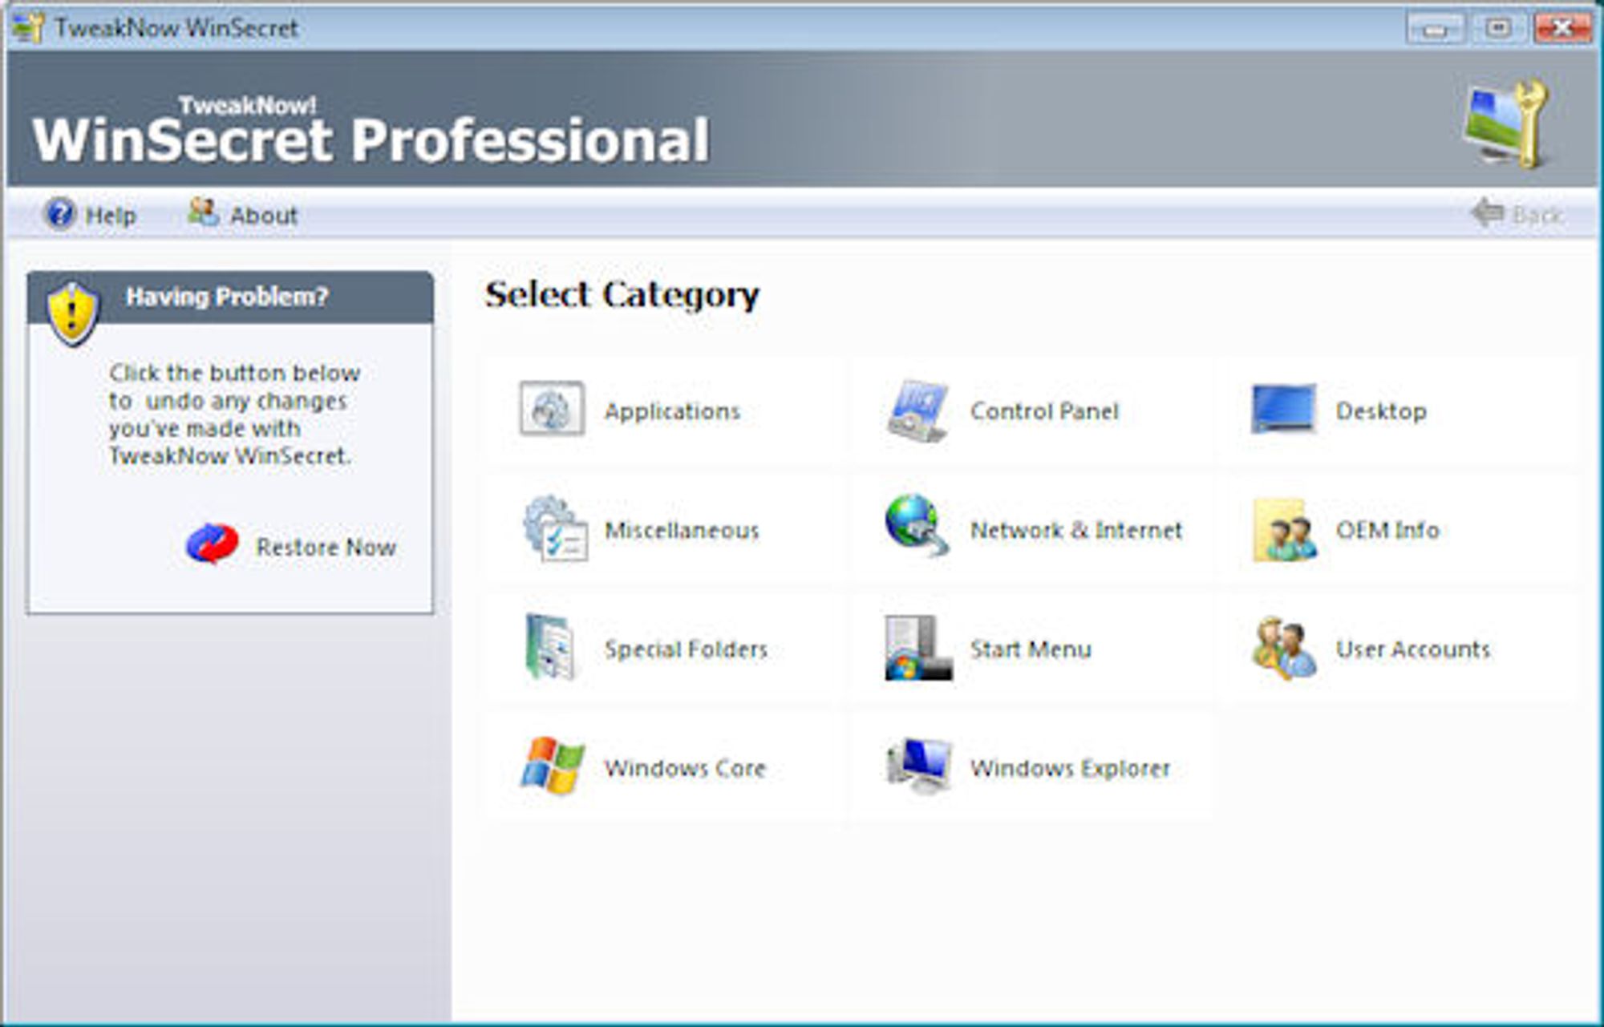Choose the Miscellaneous label
This screenshot has width=1604, height=1027.
point(682,530)
